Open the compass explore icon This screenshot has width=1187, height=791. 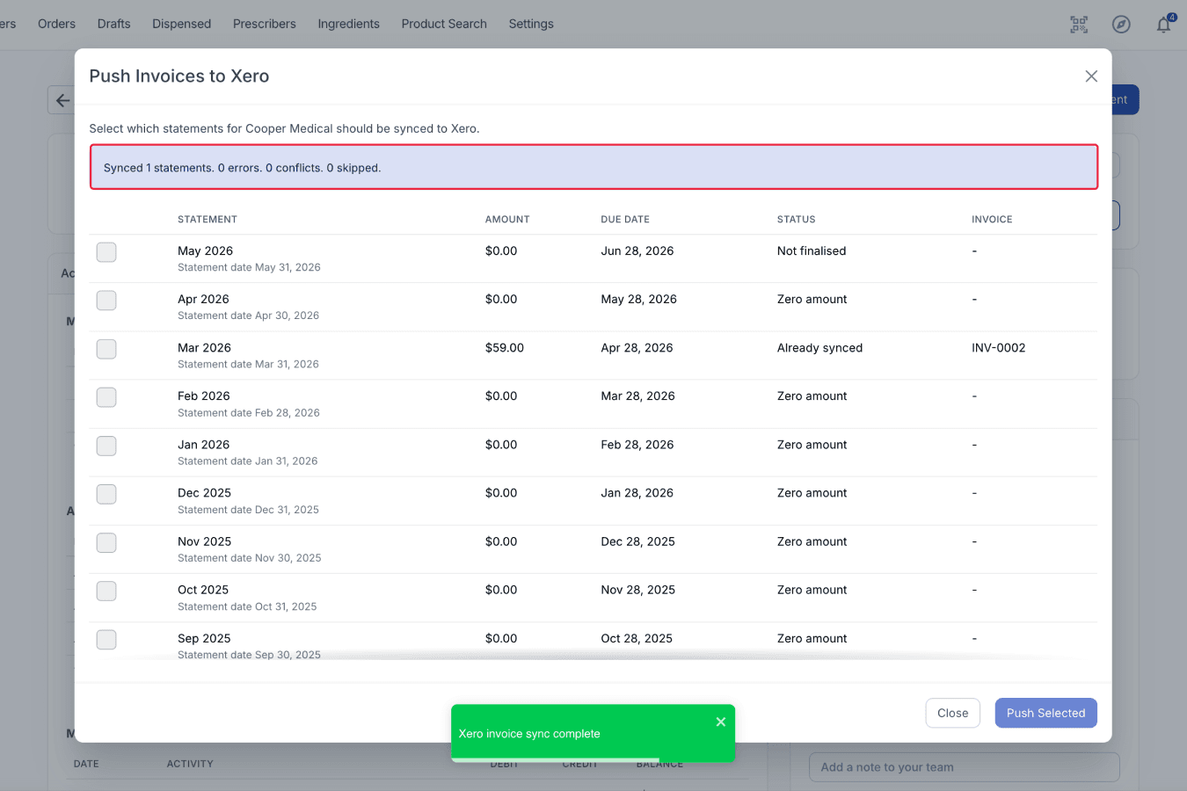click(x=1121, y=25)
